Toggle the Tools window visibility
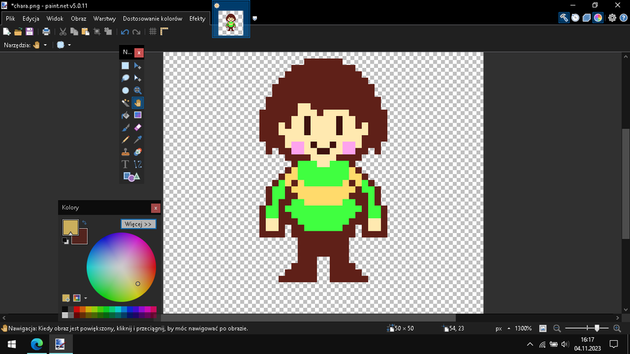 564,17
